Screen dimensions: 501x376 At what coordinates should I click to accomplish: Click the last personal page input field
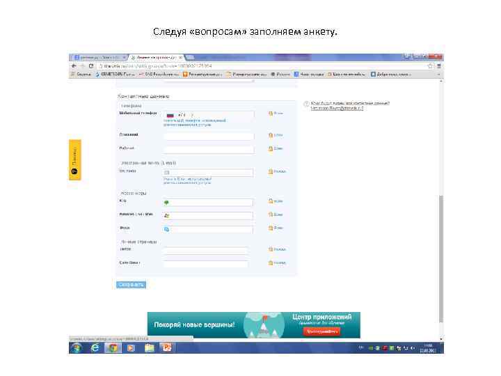coord(206,264)
